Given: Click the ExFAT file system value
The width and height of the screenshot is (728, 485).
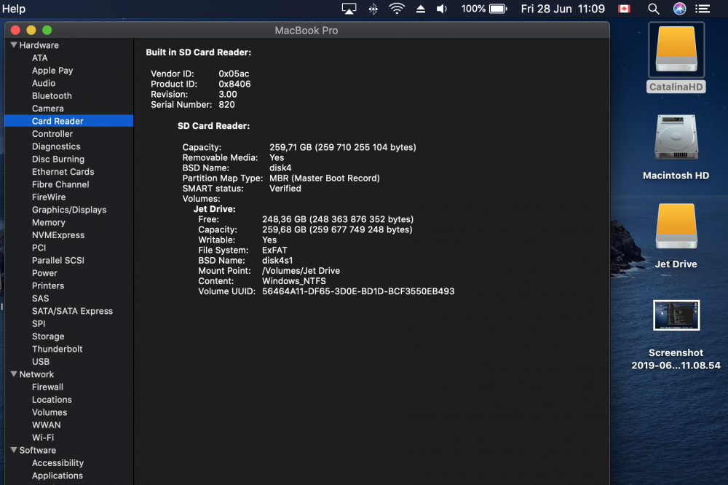Looking at the screenshot, I should click(275, 250).
